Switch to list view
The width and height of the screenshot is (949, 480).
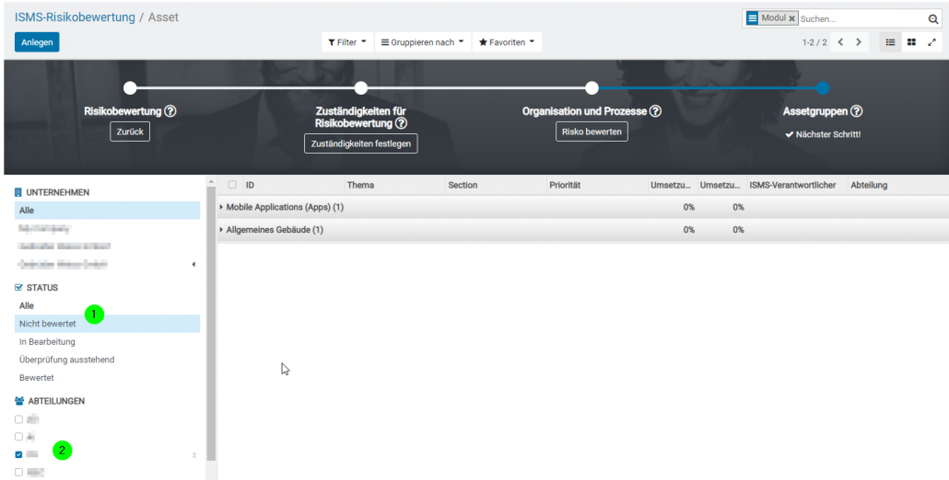(890, 42)
